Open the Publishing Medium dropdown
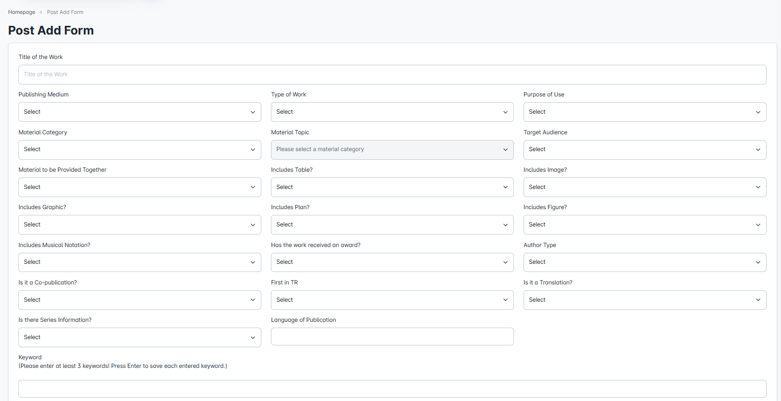The width and height of the screenshot is (781, 401). 139,112
